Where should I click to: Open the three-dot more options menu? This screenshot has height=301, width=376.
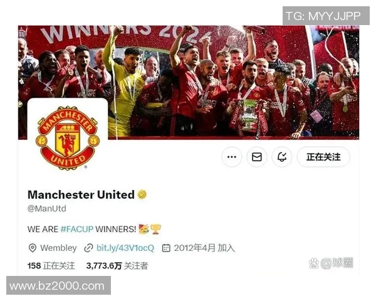point(232,157)
